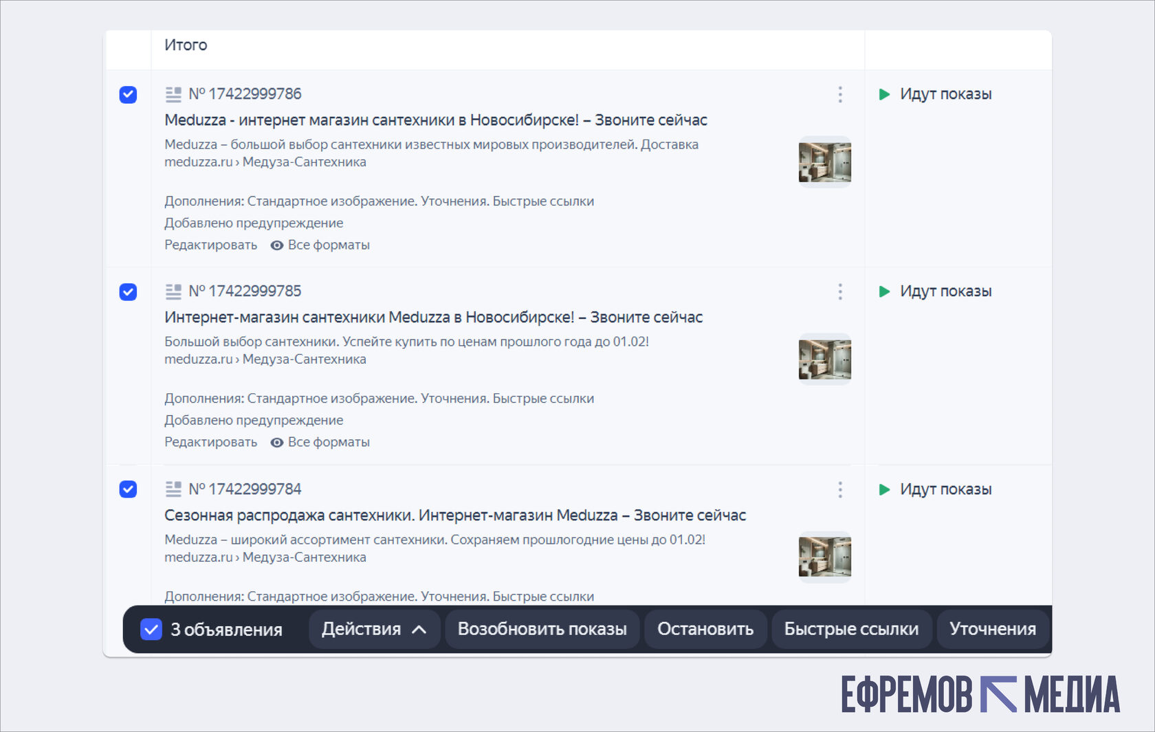Click the eye icon of ad 17422999785's 'Все форматы'
This screenshot has height=732, width=1155.
coord(277,443)
